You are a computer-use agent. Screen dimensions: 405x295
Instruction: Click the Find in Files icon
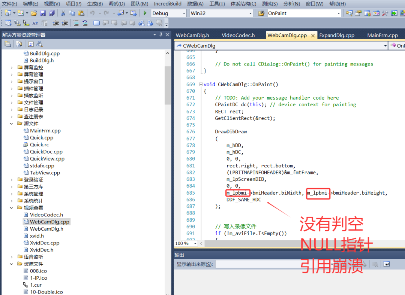tap(261, 13)
